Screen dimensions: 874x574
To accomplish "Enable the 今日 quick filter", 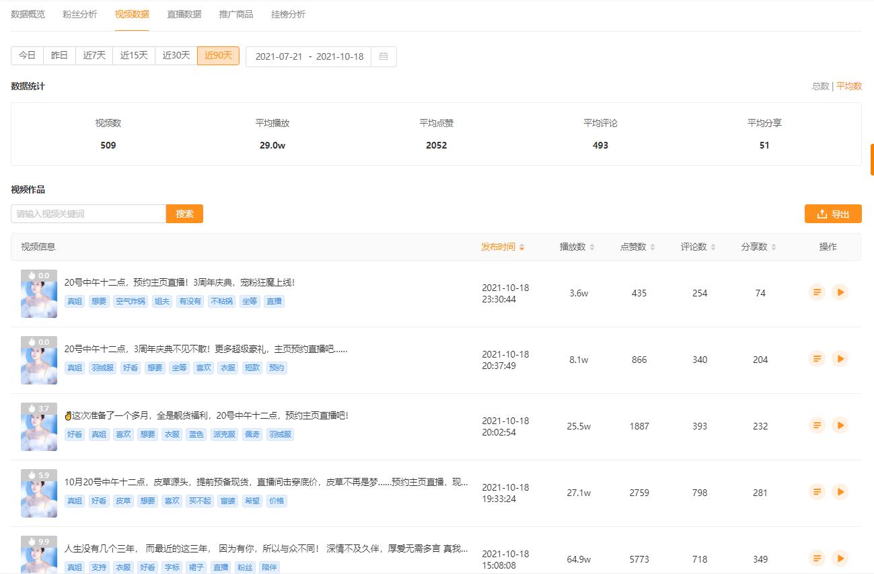I will click(x=26, y=55).
